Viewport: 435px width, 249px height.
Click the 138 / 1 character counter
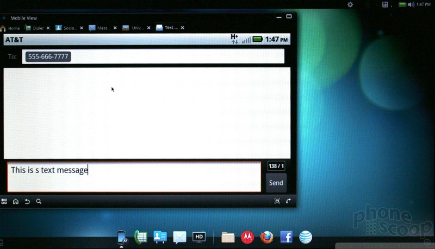pyautogui.click(x=276, y=166)
